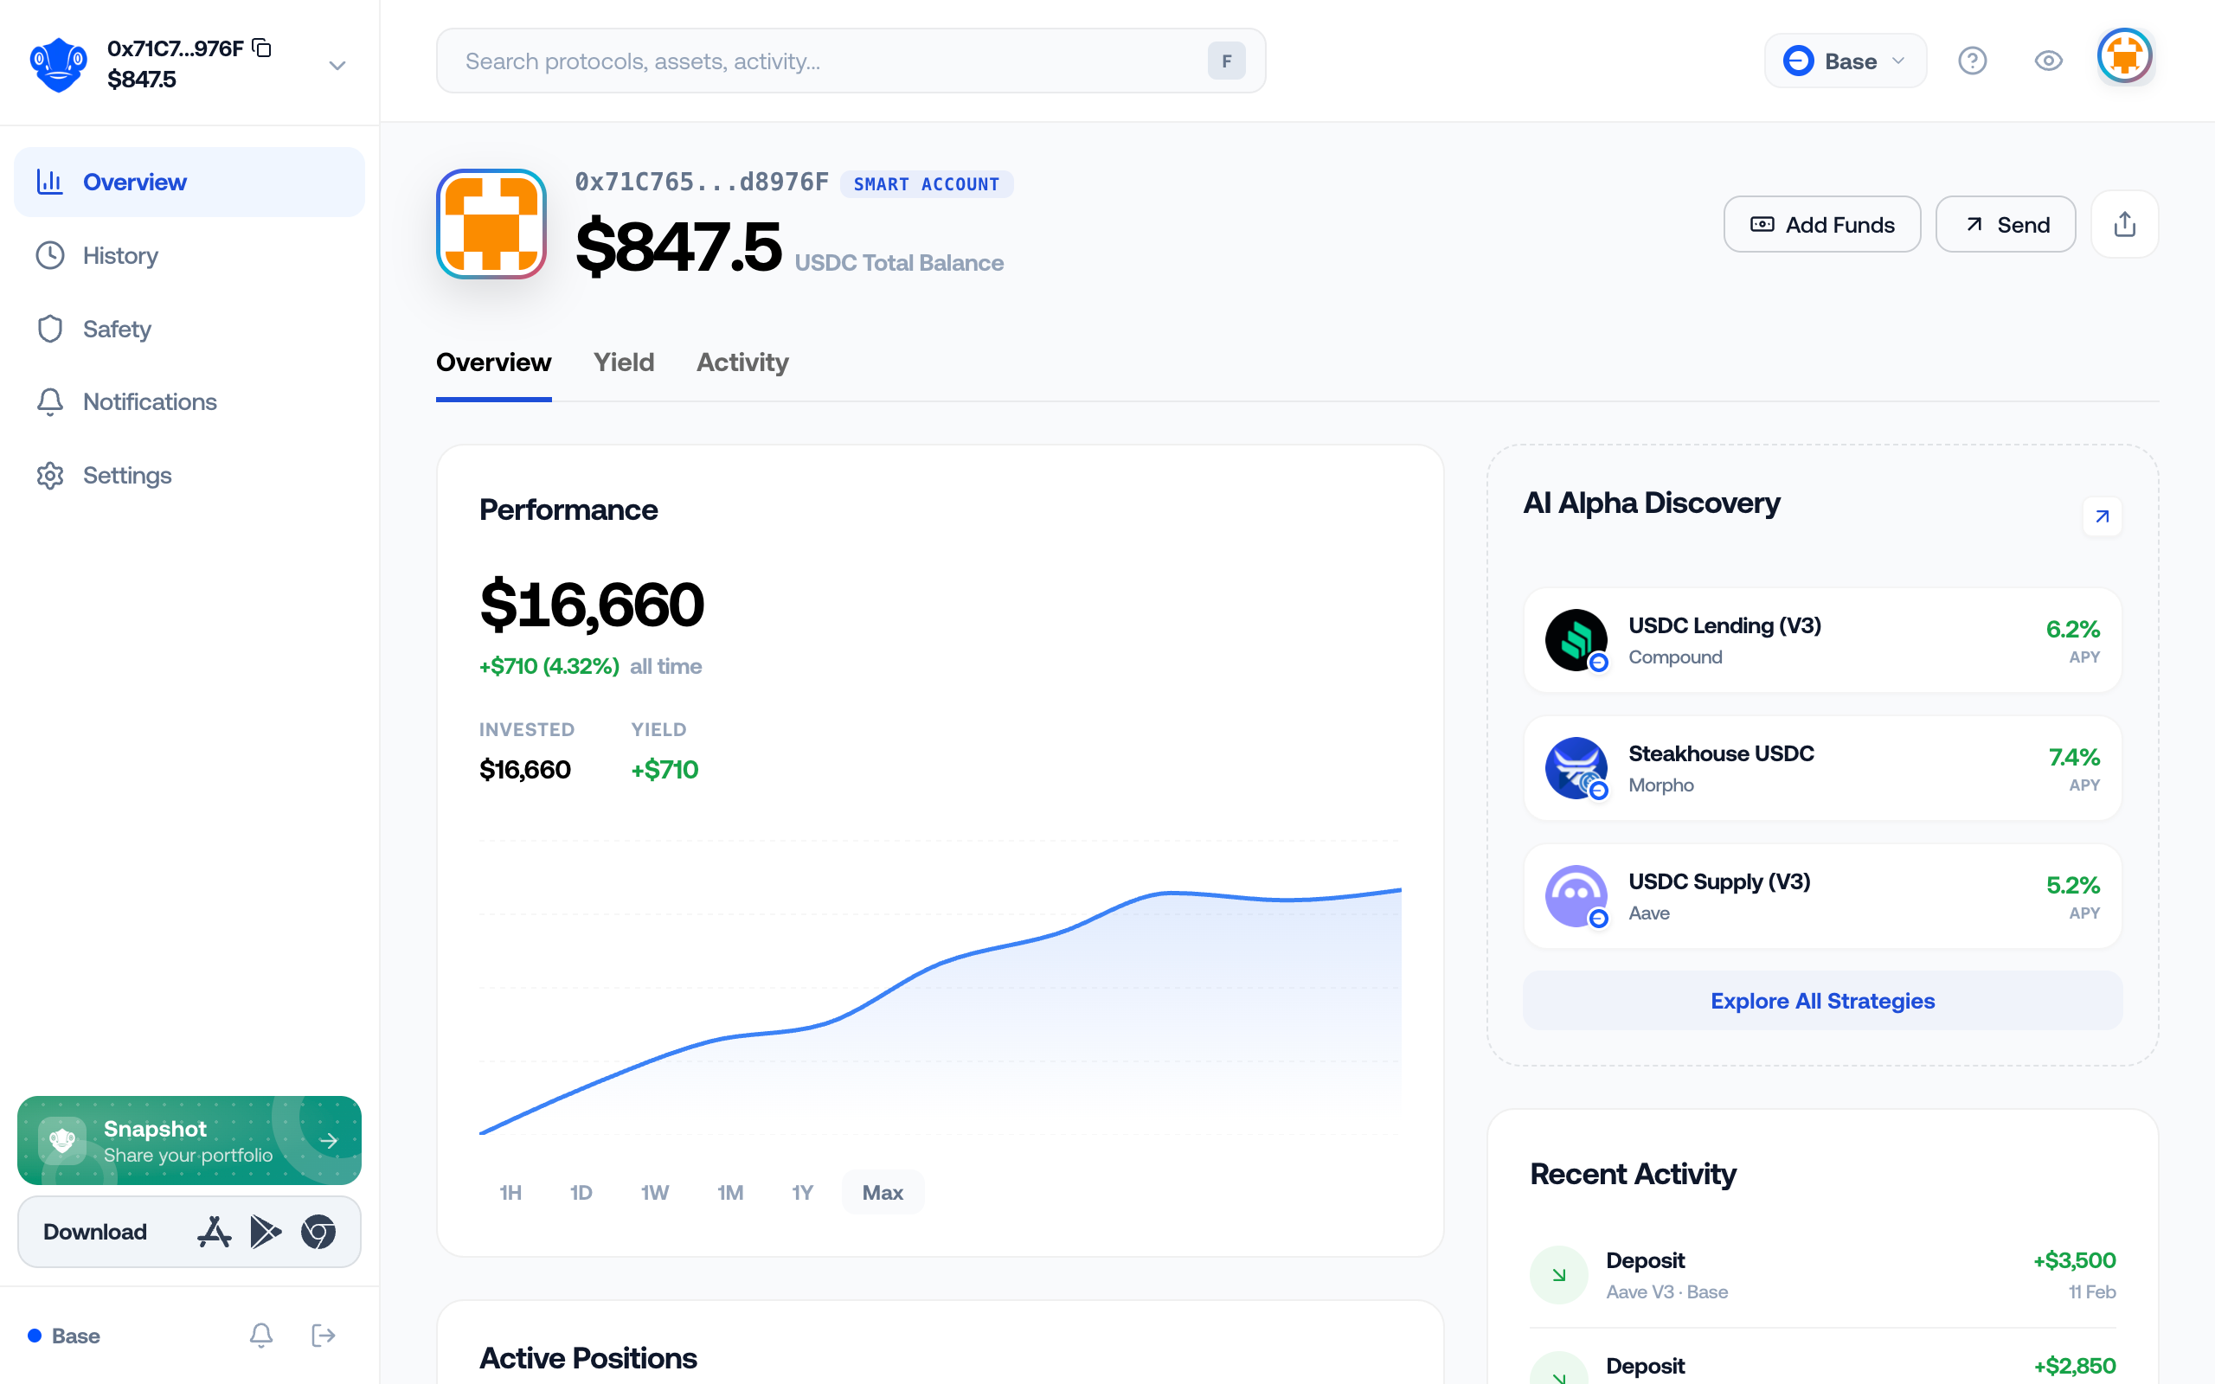
Task: Open the +$3,500 Aave V3 deposit entry
Action: (1821, 1275)
